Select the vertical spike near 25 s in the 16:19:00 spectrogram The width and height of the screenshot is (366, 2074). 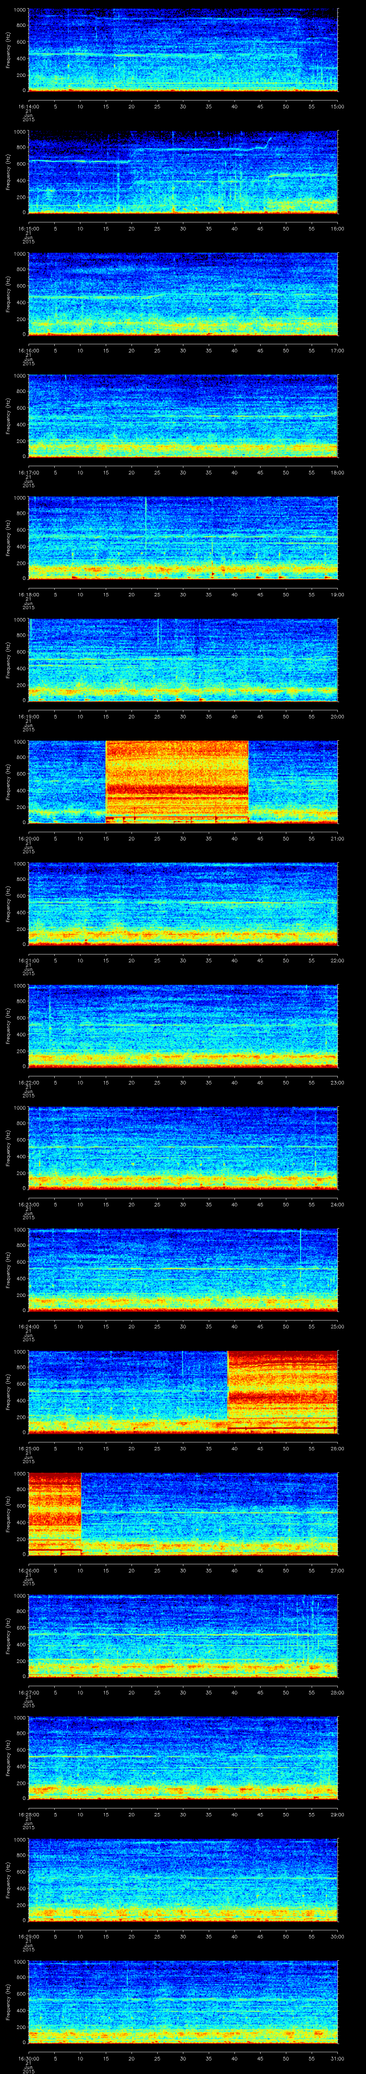point(158,632)
